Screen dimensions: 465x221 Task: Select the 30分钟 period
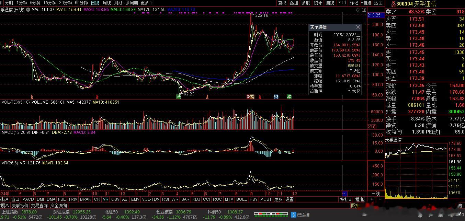click(x=65, y=3)
